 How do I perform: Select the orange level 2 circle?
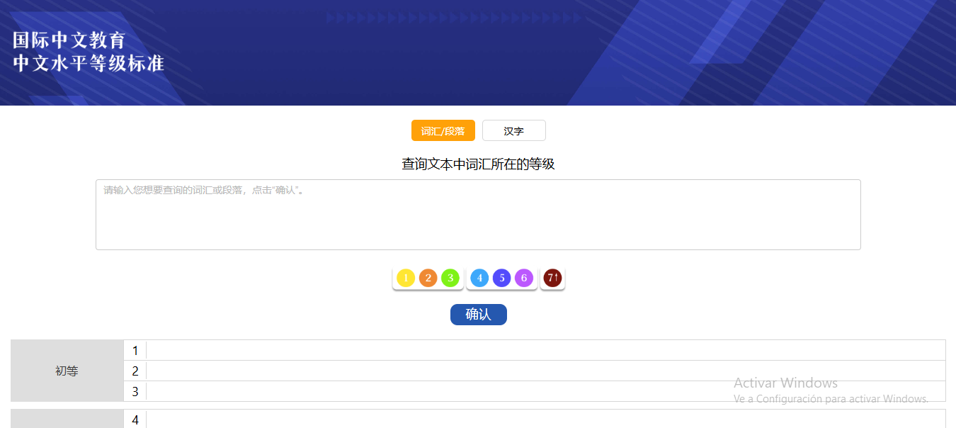428,278
